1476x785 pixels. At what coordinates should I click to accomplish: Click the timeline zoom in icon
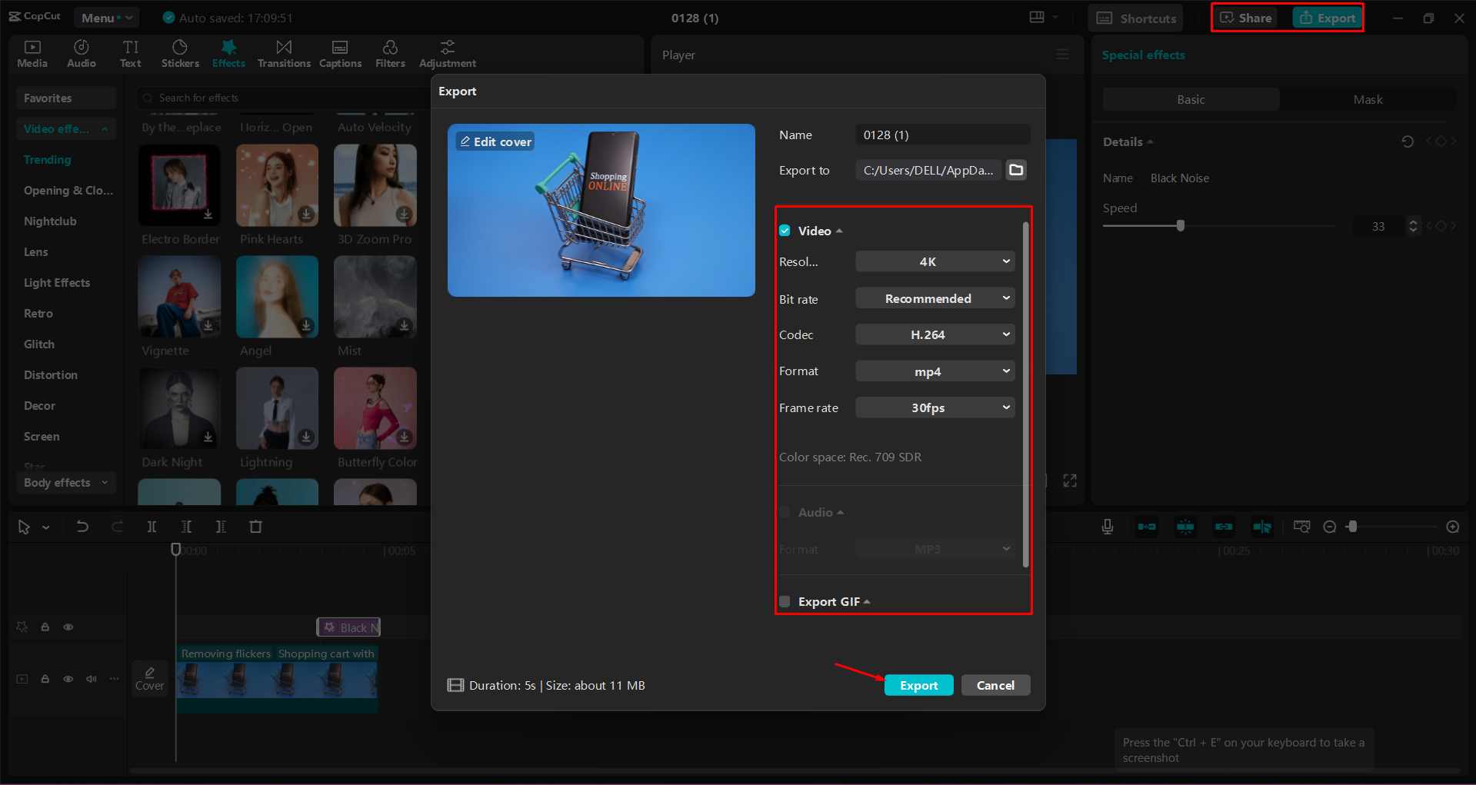[x=1453, y=527]
